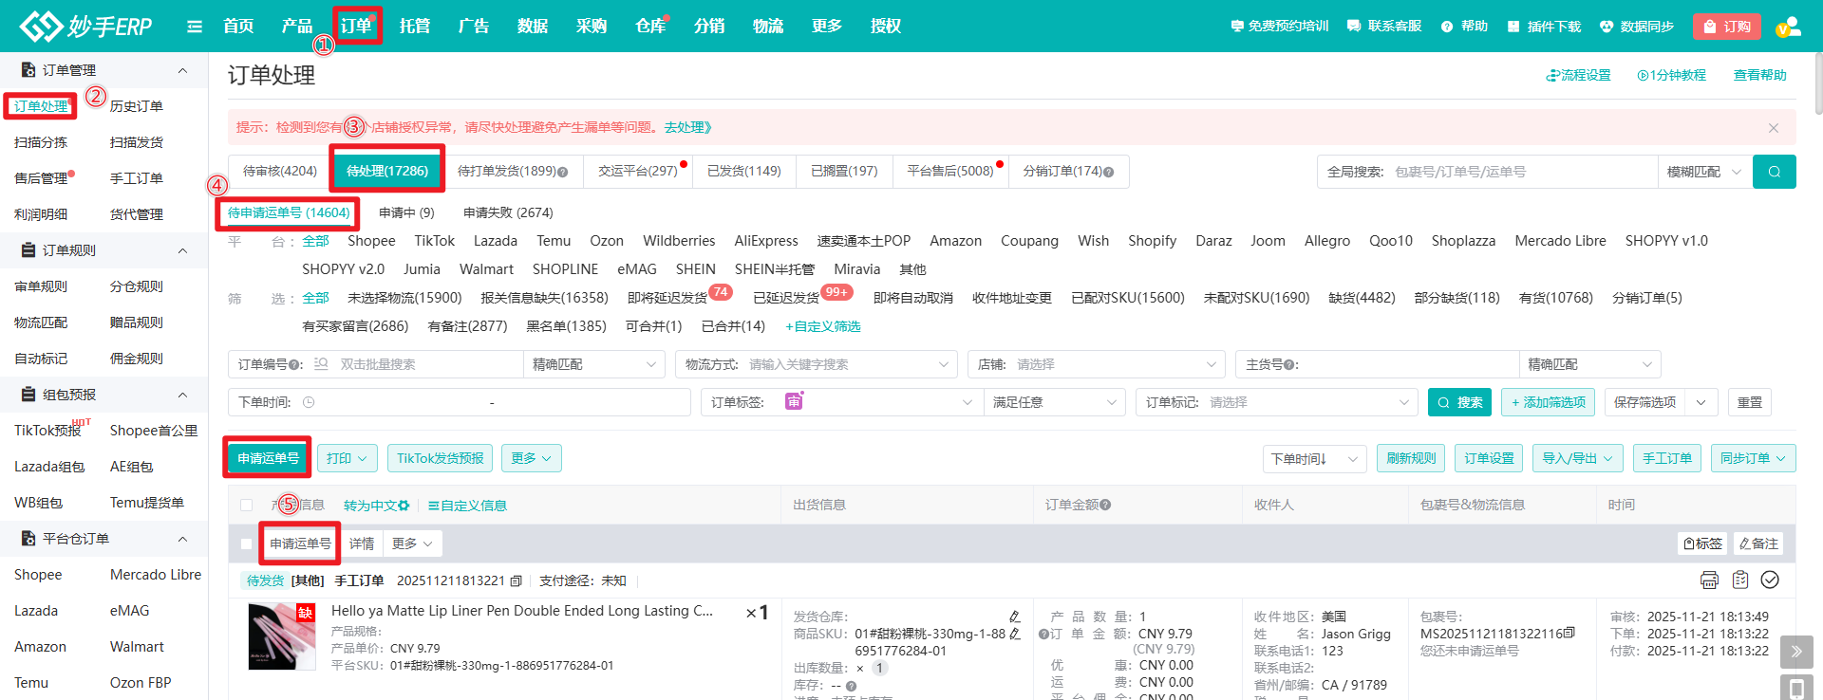The height and width of the screenshot is (700, 1823).
Task: Collapse the 订单规则 sidebar section
Action: pos(182,250)
